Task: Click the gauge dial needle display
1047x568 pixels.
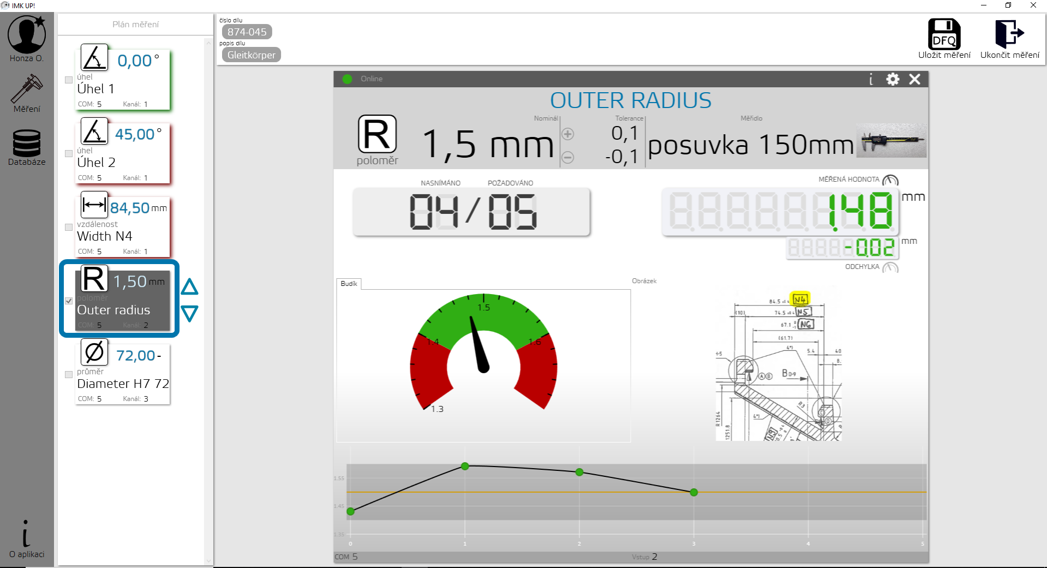Action: (x=483, y=352)
